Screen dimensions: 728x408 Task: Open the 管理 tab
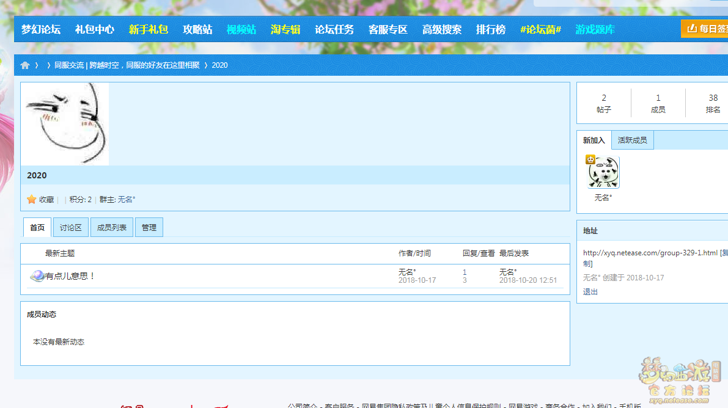click(149, 227)
